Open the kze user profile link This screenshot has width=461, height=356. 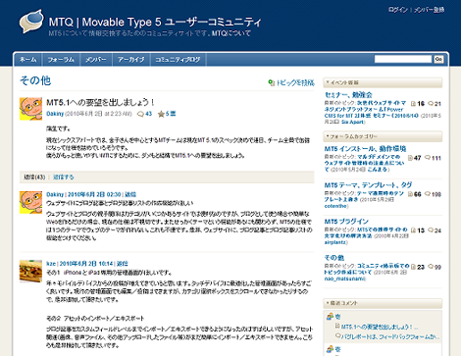[x=51, y=263]
